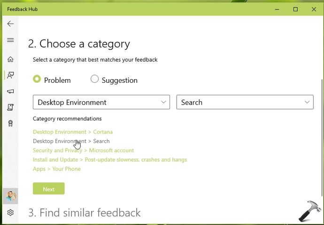Select the Problem radio button
The width and height of the screenshot is (324, 225).
pos(37,80)
